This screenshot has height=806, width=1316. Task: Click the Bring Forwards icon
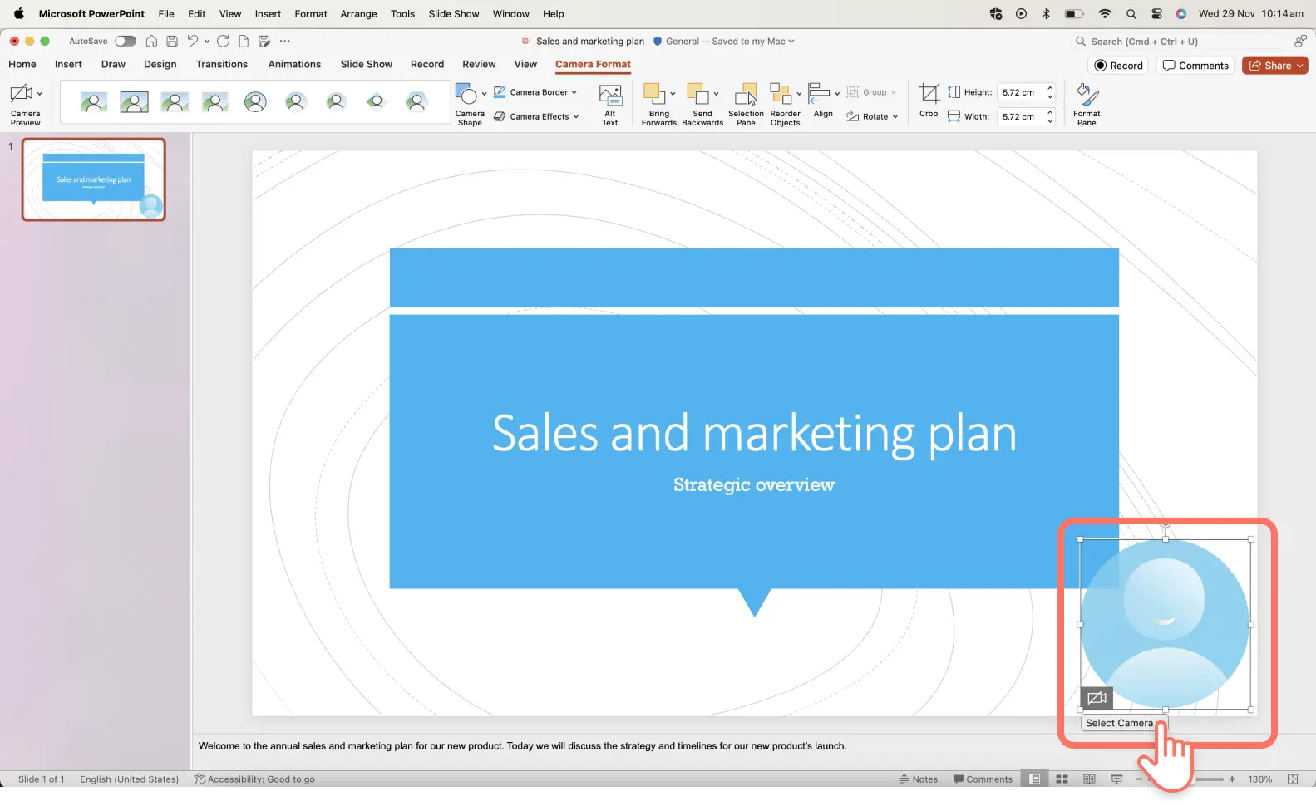coord(655,93)
